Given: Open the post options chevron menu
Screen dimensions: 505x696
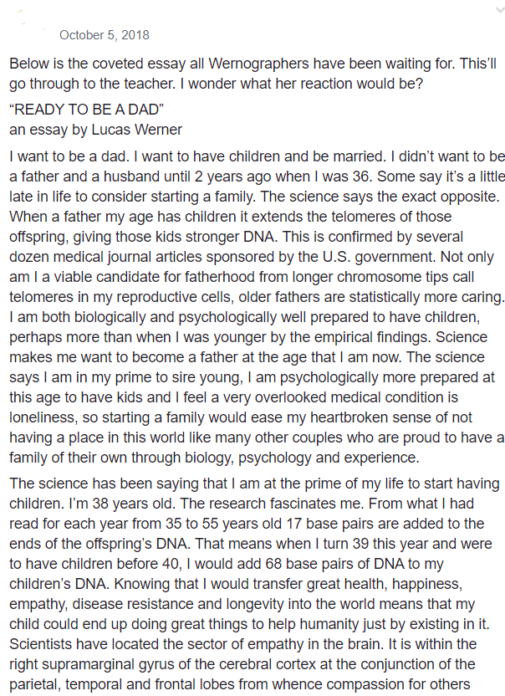Looking at the screenshot, I should coord(500,11).
